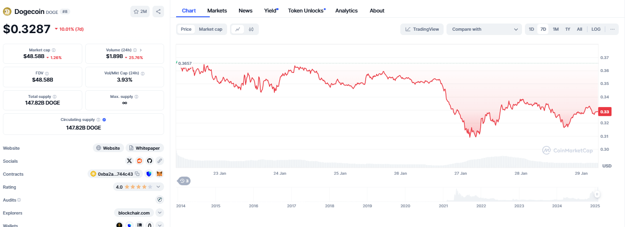Toggle chart to Market cap view
This screenshot has height=227, width=625.
pyautogui.click(x=210, y=29)
